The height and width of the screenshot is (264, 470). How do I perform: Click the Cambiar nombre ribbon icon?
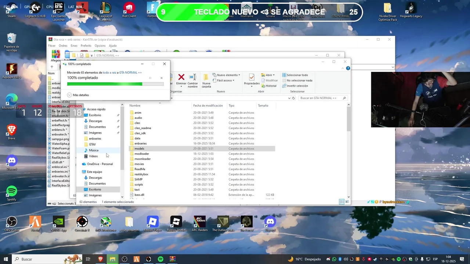click(193, 77)
